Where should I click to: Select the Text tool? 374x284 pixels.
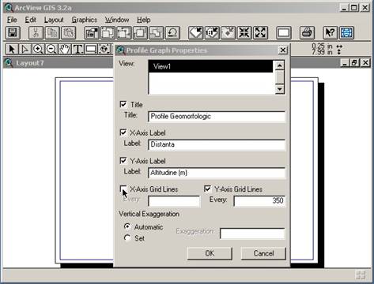[x=77, y=49]
